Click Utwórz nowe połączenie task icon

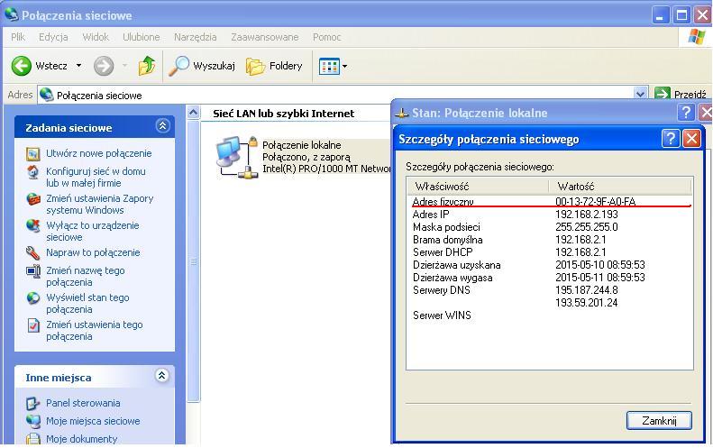(33, 154)
